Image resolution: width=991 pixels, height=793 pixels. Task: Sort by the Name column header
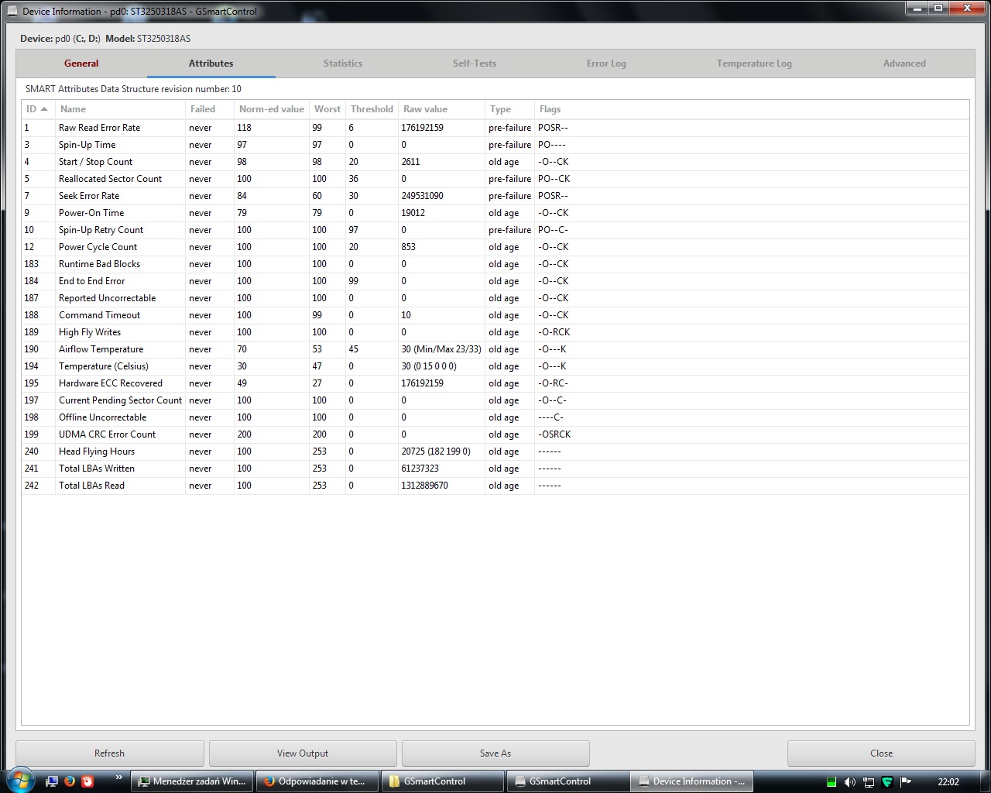[120, 109]
